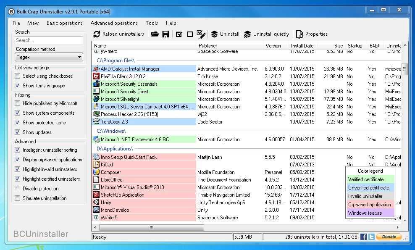Select the check-all checkbox icon

coord(178,34)
